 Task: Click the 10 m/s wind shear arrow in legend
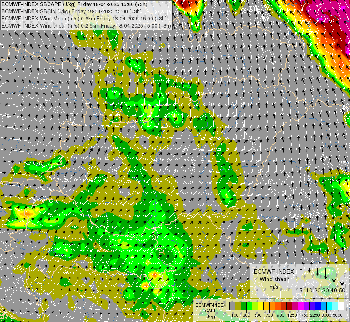tap(309, 270)
